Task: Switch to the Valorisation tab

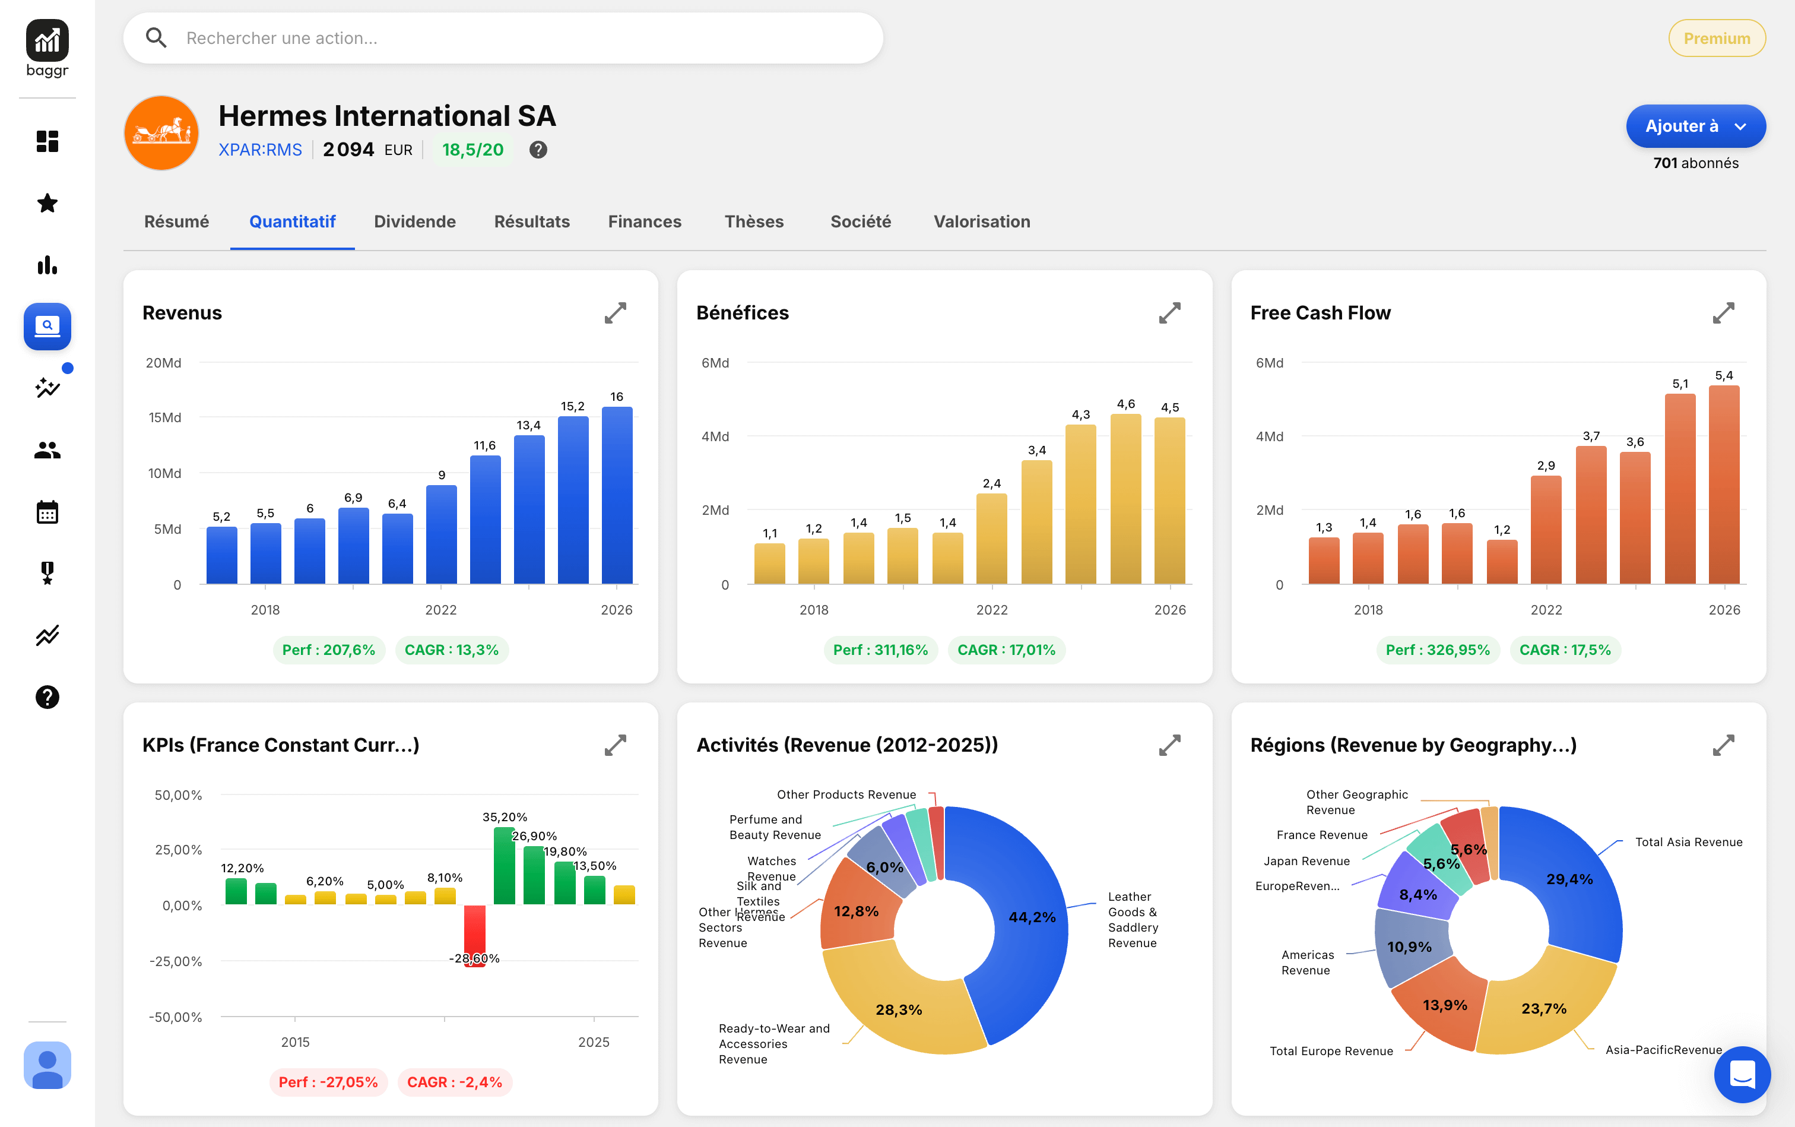Action: tap(981, 221)
